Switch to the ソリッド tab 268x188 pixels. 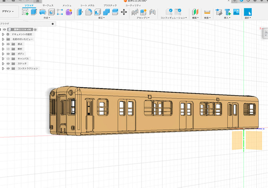(29, 5)
